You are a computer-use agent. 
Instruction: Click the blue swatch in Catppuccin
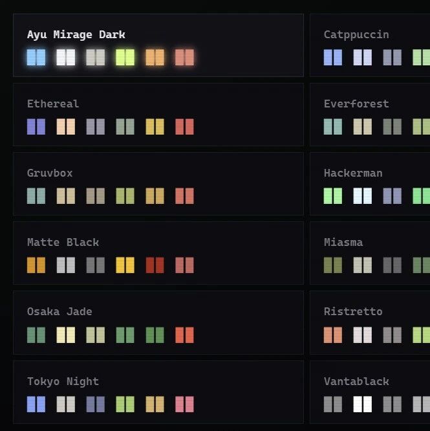tap(333, 58)
